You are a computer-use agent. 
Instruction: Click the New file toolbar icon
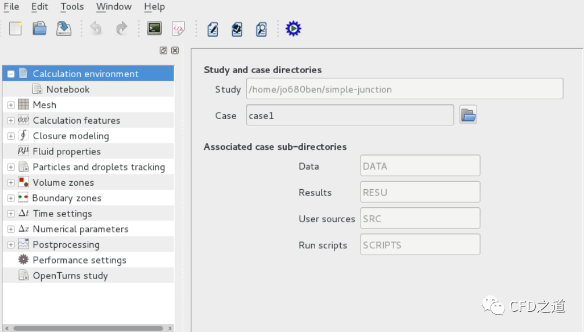pyautogui.click(x=16, y=28)
